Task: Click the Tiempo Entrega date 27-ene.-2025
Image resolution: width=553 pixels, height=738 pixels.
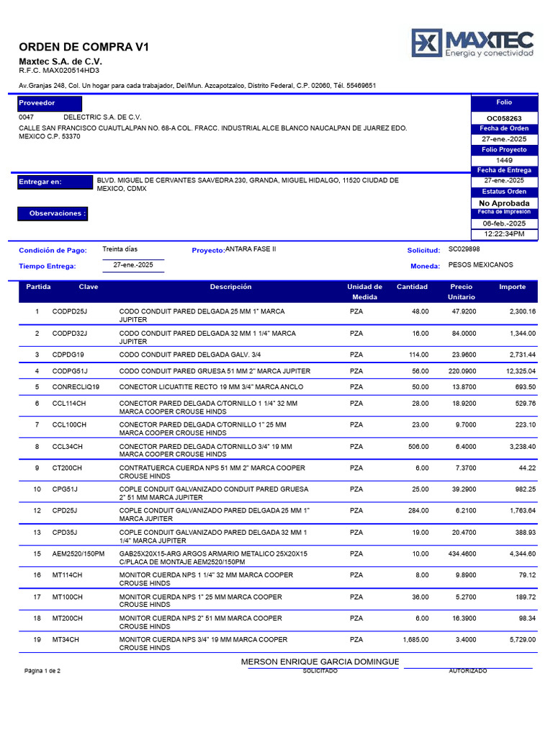Action: point(133,265)
